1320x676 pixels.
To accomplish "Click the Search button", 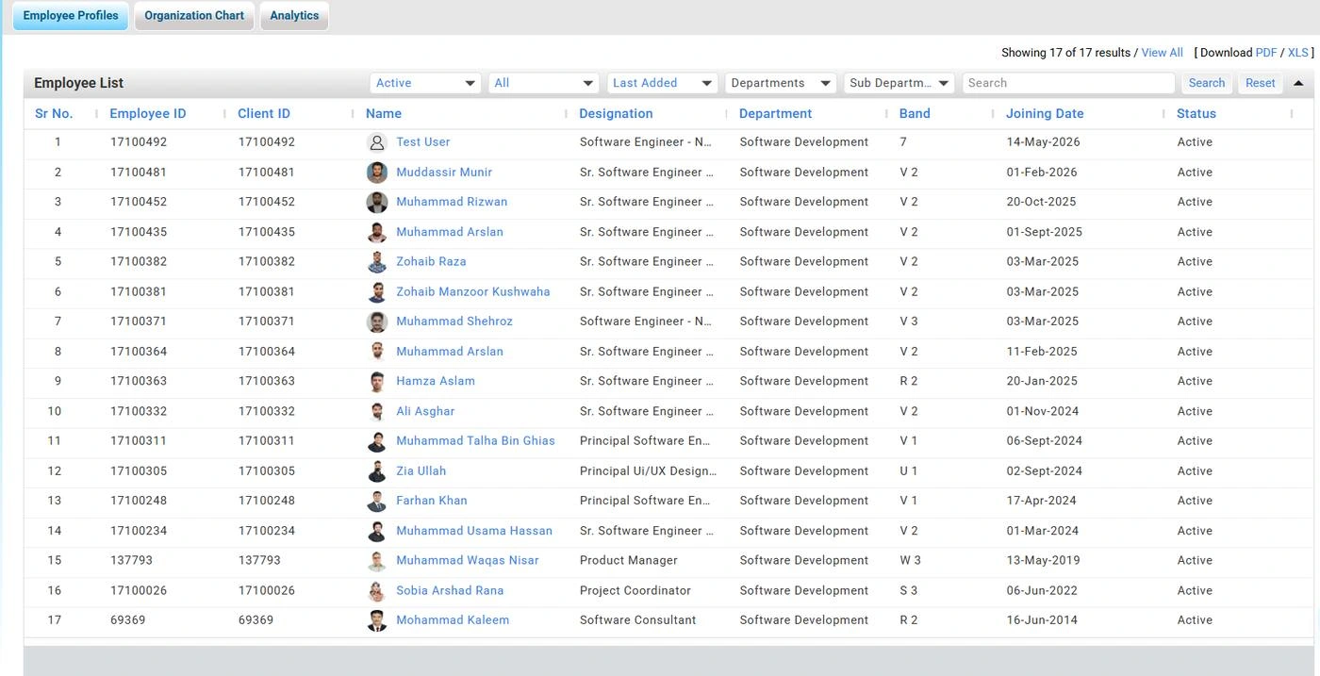I will [x=1206, y=83].
